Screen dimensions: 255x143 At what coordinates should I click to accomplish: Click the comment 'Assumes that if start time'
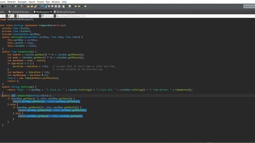84,66
